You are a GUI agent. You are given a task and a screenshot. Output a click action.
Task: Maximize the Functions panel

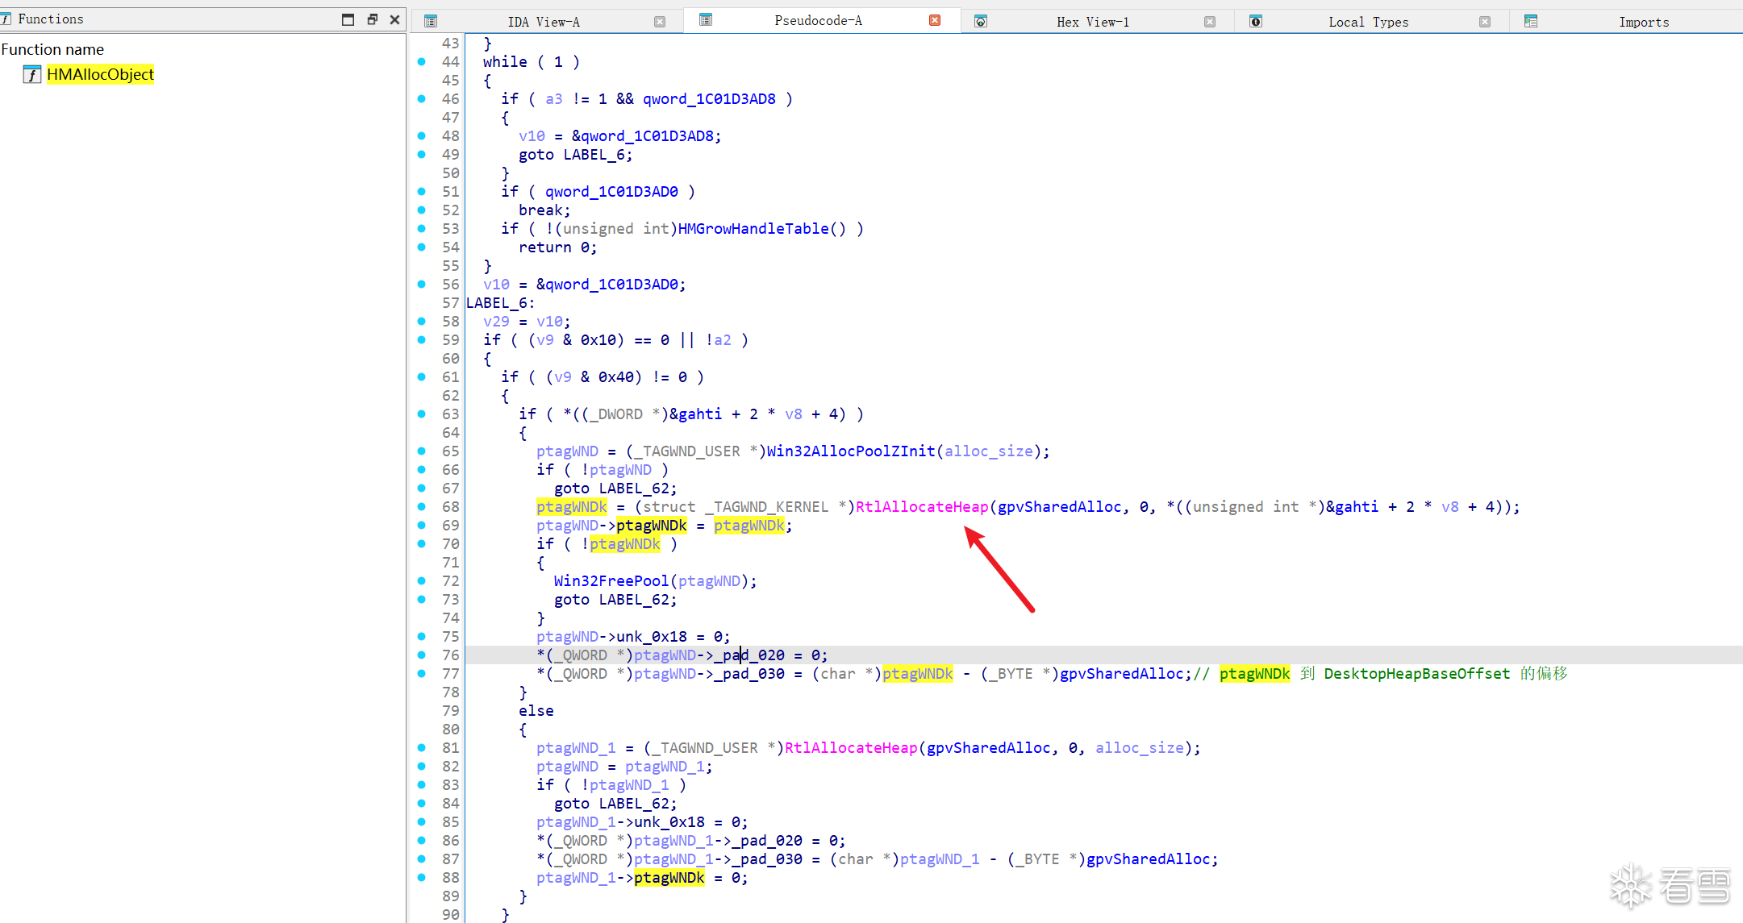[348, 19]
